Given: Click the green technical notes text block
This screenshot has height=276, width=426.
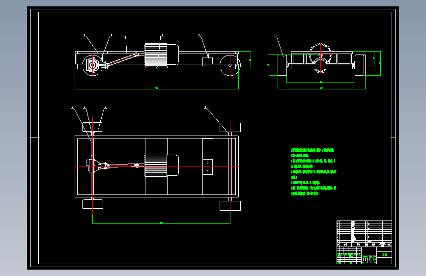Looking at the screenshot, I should (313, 172).
